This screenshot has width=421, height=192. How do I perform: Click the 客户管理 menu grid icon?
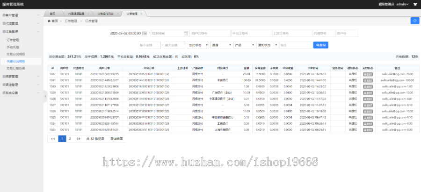pos(4,15)
